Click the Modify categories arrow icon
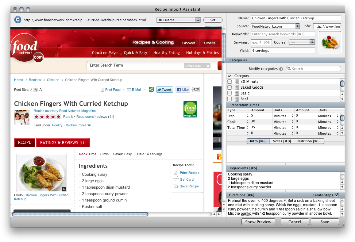 281,69
